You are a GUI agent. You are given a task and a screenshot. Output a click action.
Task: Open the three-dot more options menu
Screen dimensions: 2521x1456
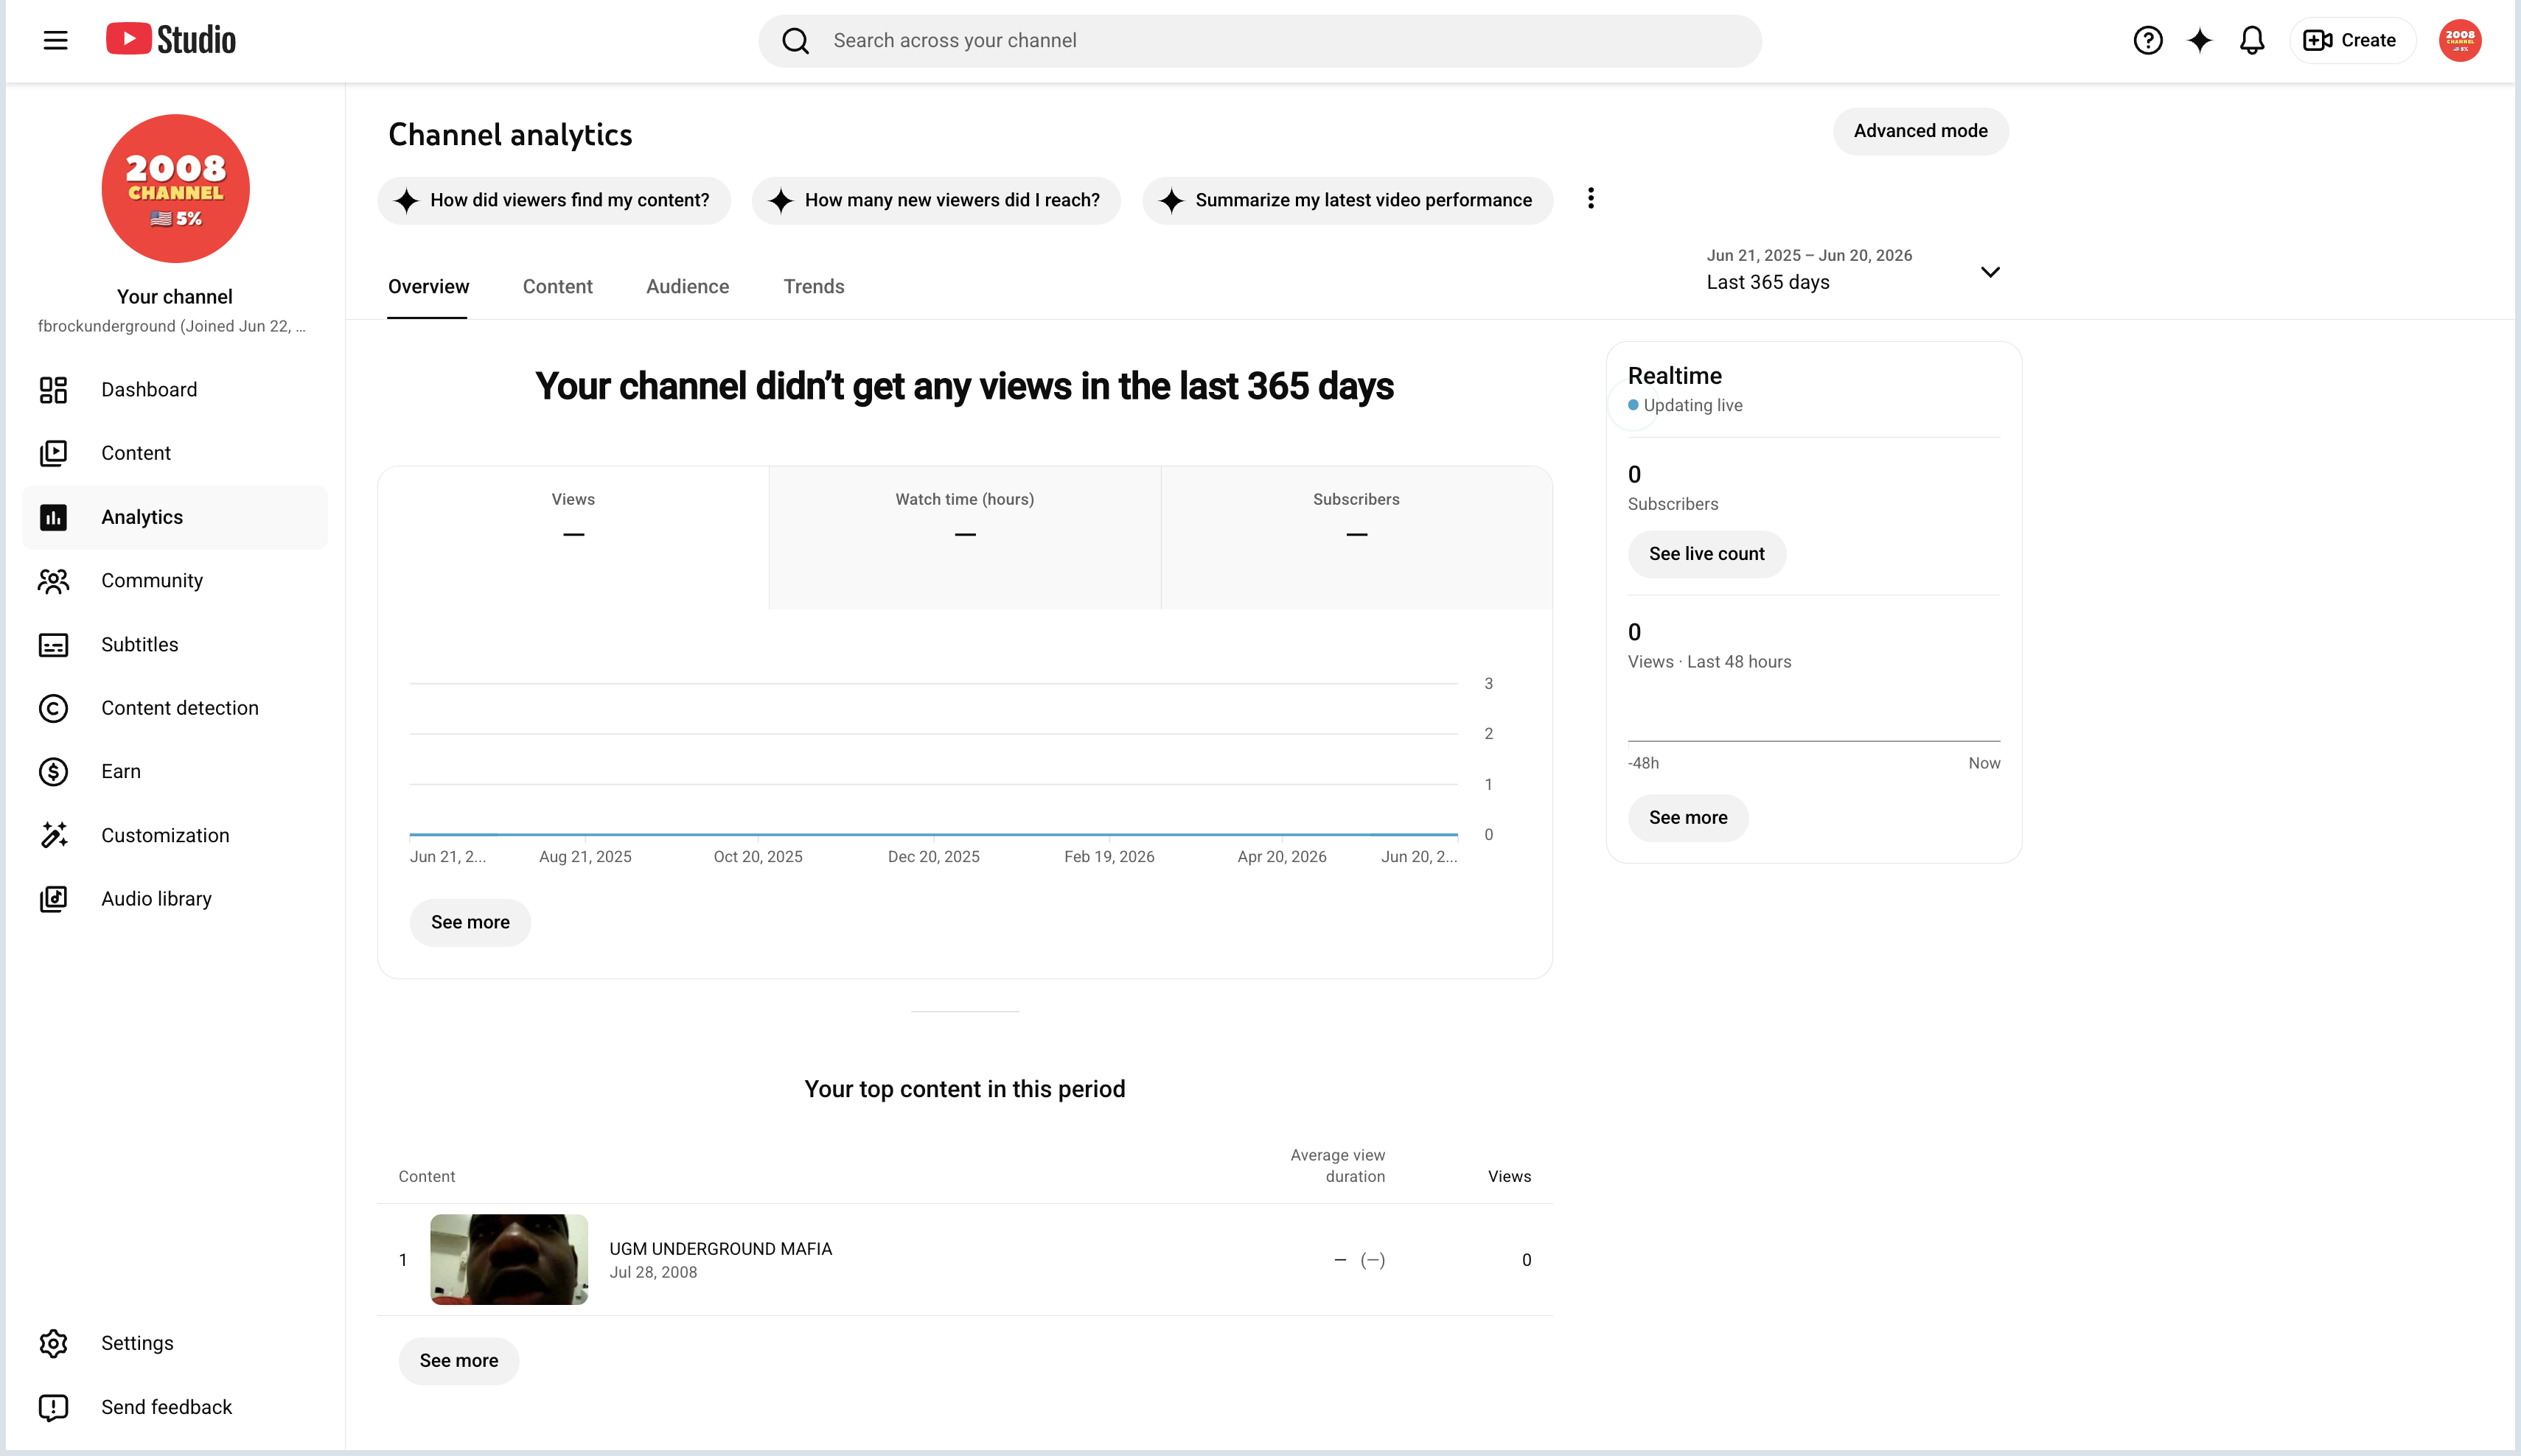click(x=1591, y=198)
